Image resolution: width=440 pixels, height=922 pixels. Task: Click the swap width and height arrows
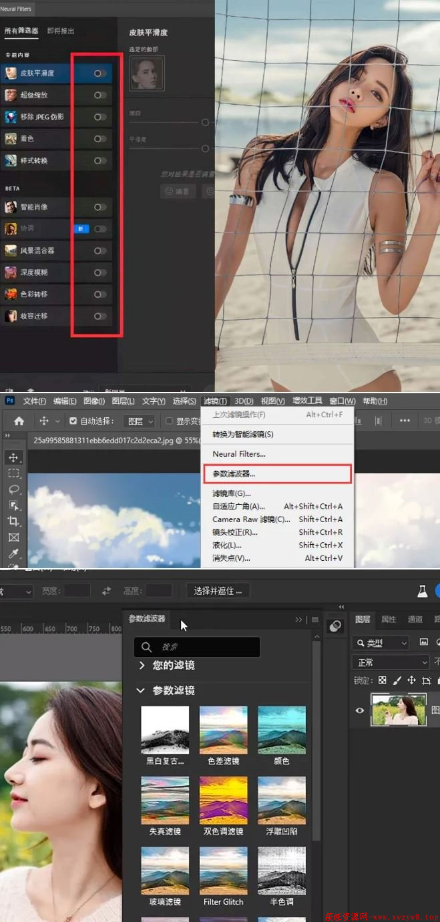[x=105, y=591]
